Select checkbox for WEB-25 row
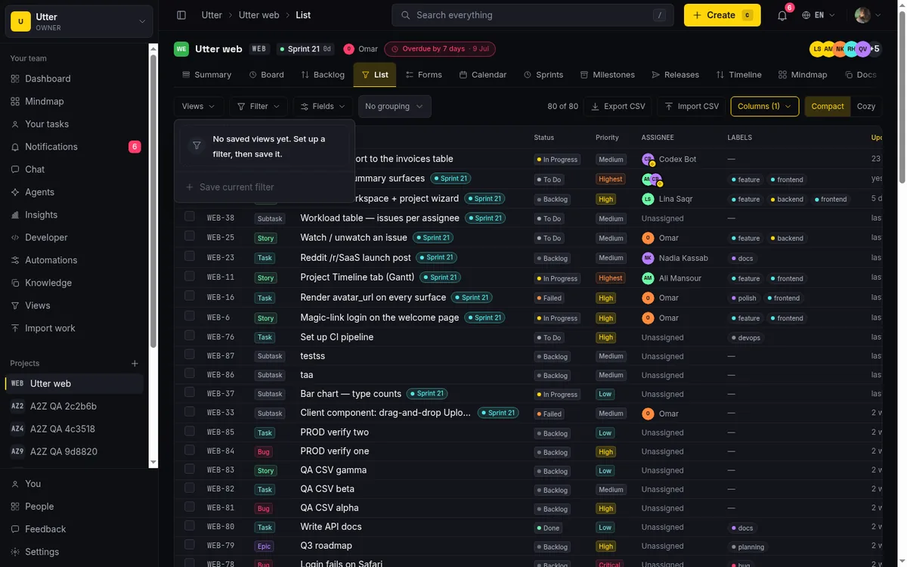The height and width of the screenshot is (567, 907). (x=190, y=237)
